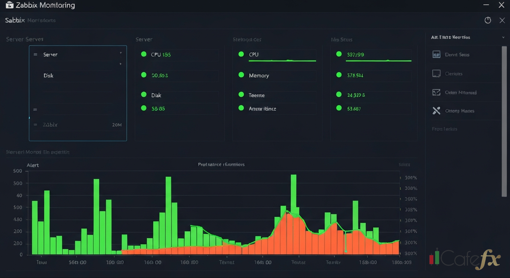Select the Disk entry in Server Serves panel
The width and height of the screenshot is (510, 278).
49,76
